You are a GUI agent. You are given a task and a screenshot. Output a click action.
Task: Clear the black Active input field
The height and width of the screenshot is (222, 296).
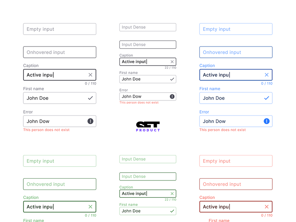(90, 75)
